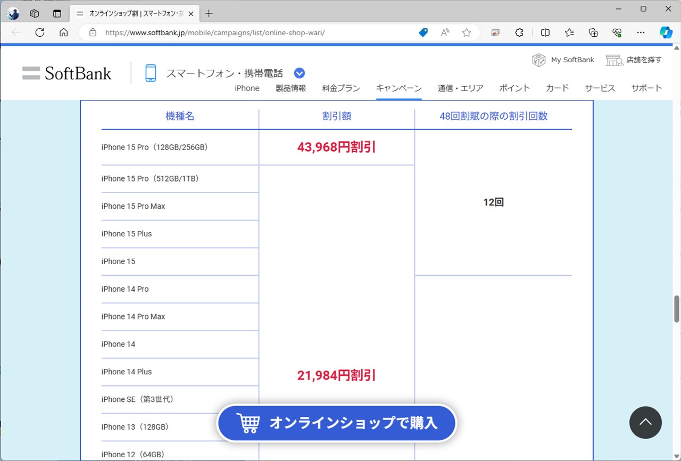Image resolution: width=681 pixels, height=461 pixels.
Task: Click the iPhone 14 Plus row
Action: (x=180, y=372)
